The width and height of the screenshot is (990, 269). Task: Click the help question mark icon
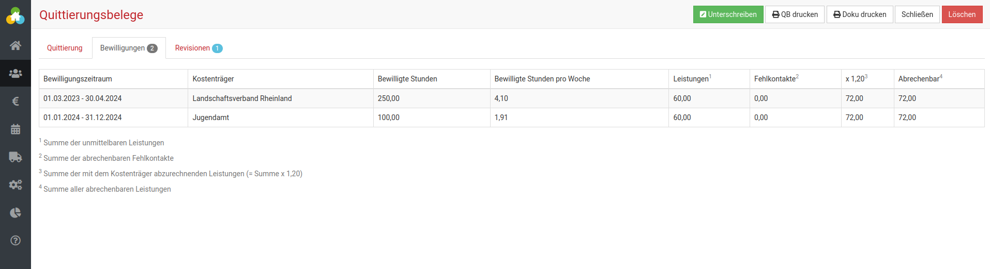pyautogui.click(x=16, y=240)
